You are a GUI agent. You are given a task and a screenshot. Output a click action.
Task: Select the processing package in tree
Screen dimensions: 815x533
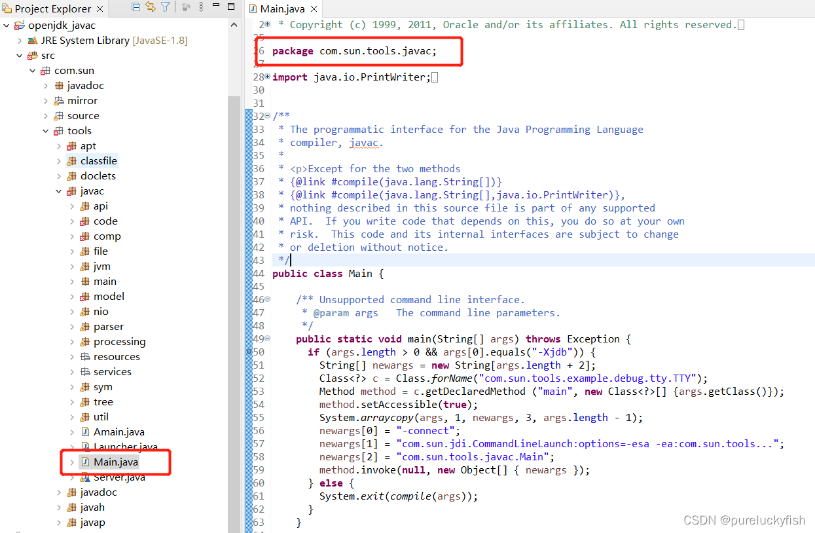click(120, 342)
